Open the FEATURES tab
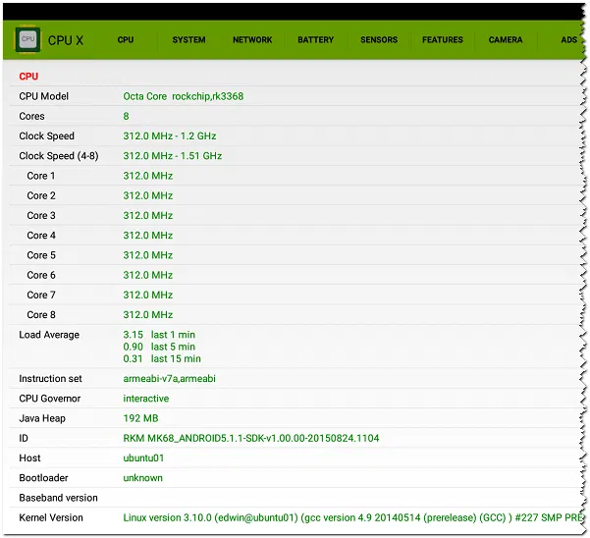 pos(443,40)
